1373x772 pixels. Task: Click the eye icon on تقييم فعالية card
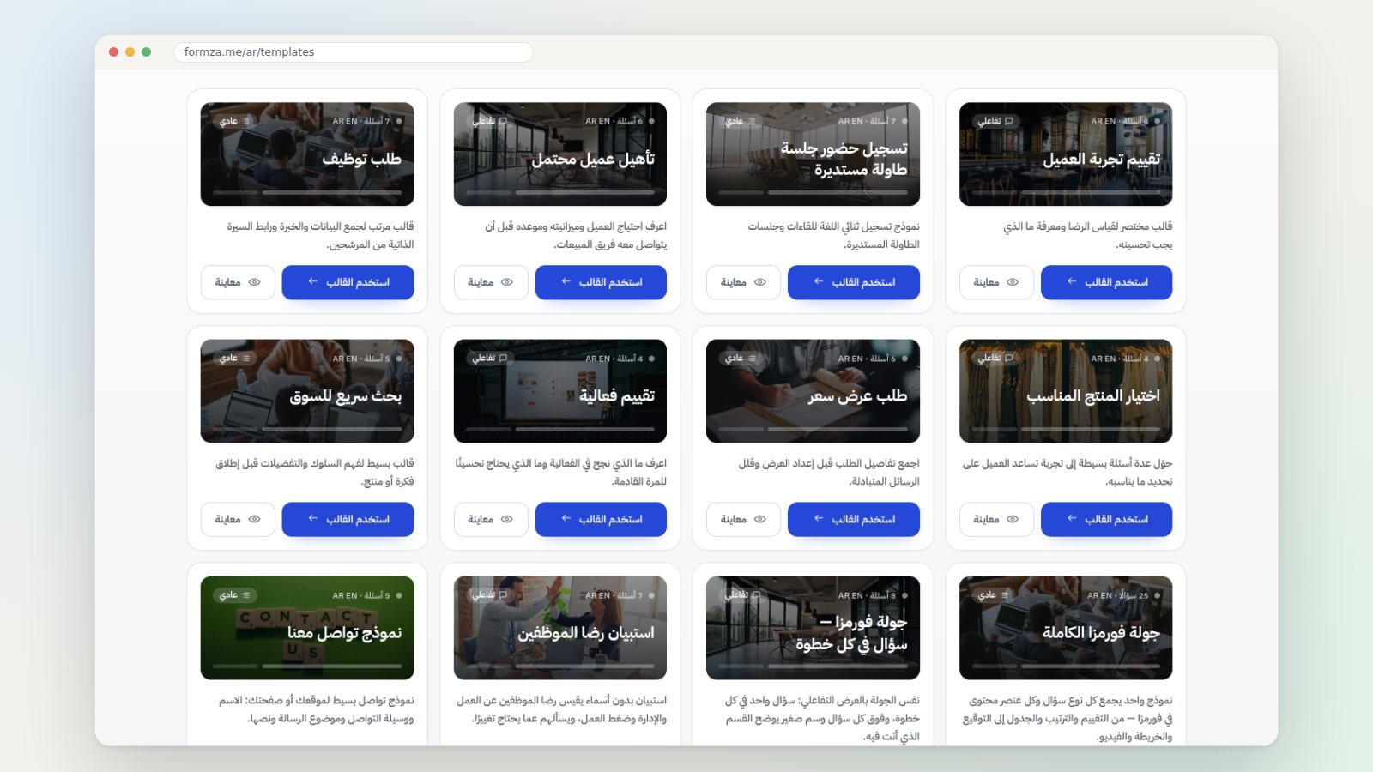tap(507, 519)
